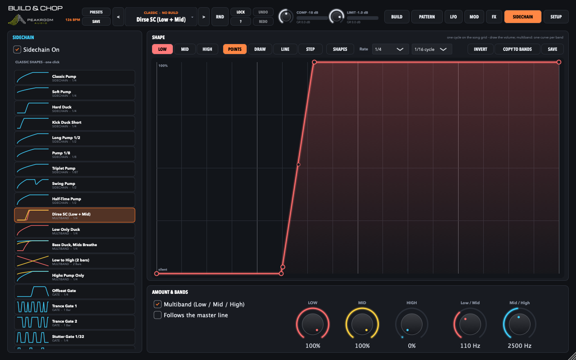Go to next preset arrow
The image size is (576, 360).
(x=203, y=17)
